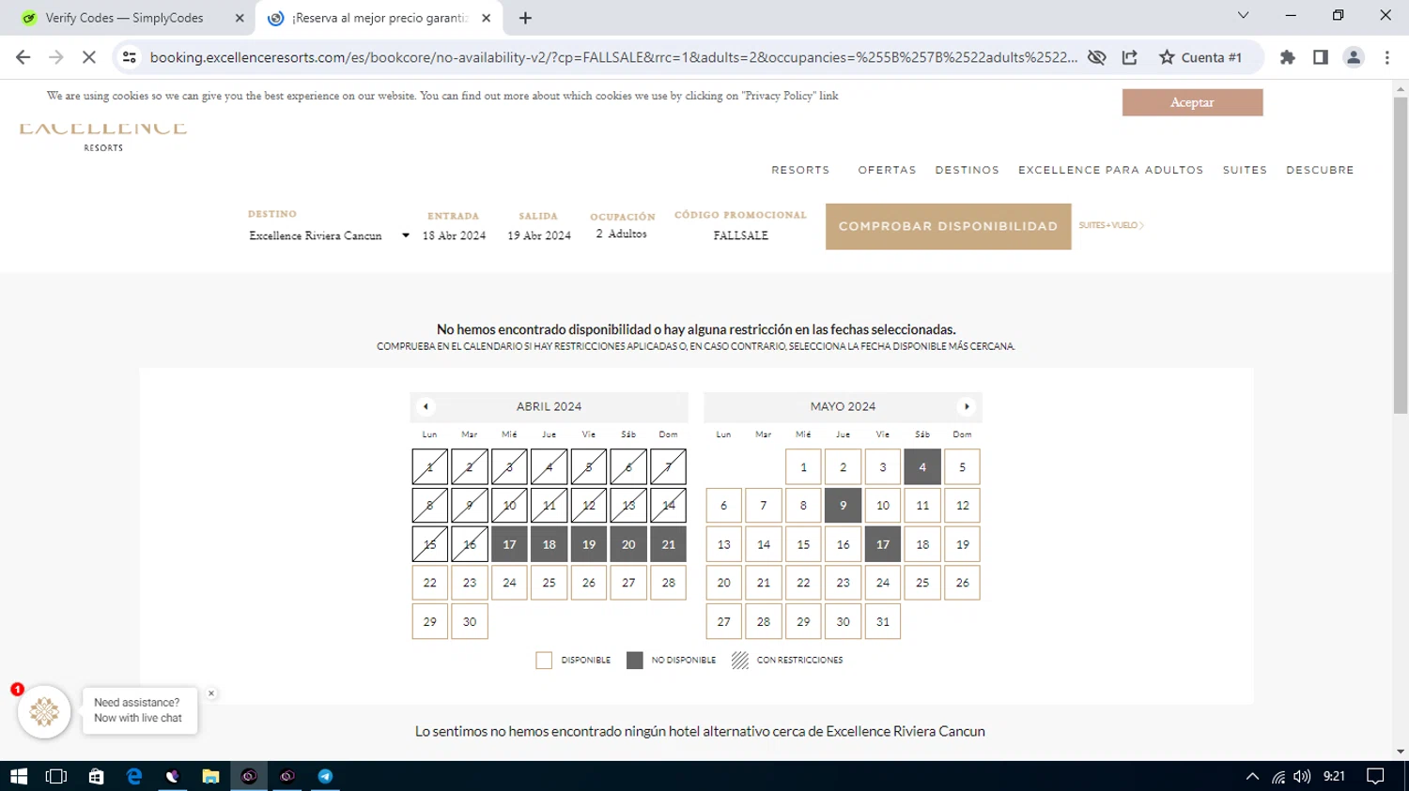This screenshot has width=1409, height=791.
Task: Open the browser extensions puzzle icon
Action: coord(1288,57)
